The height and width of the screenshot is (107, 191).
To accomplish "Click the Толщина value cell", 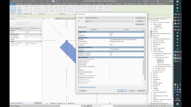I will [x=126, y=45].
